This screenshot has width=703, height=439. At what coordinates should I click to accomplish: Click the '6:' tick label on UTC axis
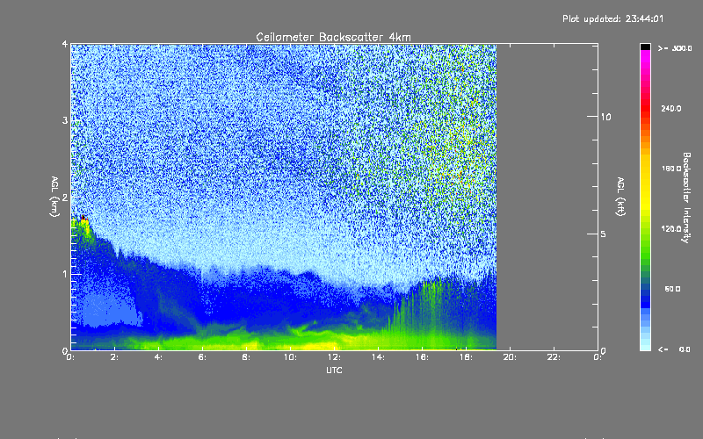(202, 357)
